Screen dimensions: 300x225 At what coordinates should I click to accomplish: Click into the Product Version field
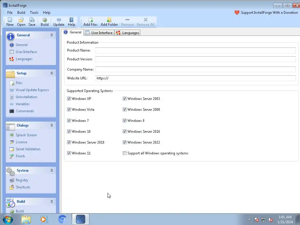195,59
